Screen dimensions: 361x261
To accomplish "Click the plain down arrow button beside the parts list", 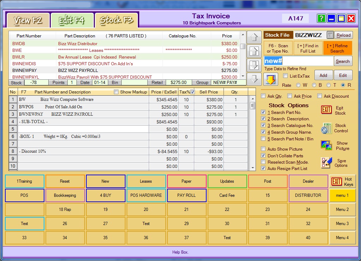I will pos(254,79).
